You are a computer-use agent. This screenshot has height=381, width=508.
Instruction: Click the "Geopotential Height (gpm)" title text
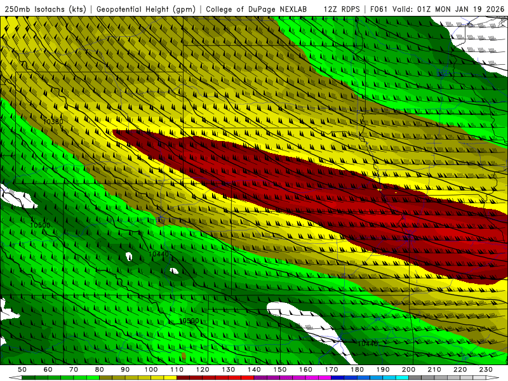click(146, 10)
